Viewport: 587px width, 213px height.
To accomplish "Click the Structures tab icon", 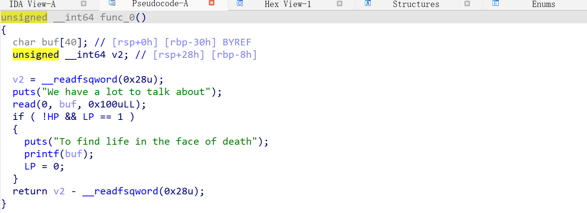I will pyautogui.click(x=368, y=3).
